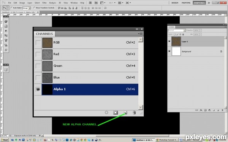Add layer style fx icon
The image size is (228, 142).
coord(201,110)
